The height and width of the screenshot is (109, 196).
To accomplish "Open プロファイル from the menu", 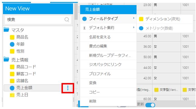I will pos(108,74).
